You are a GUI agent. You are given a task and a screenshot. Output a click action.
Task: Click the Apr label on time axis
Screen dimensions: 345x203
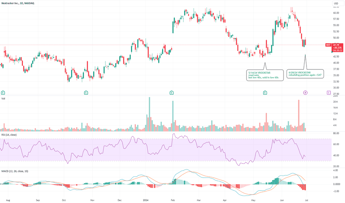[225, 200]
